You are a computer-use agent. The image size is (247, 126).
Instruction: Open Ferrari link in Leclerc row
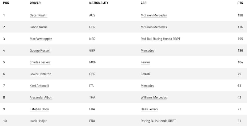(145, 62)
